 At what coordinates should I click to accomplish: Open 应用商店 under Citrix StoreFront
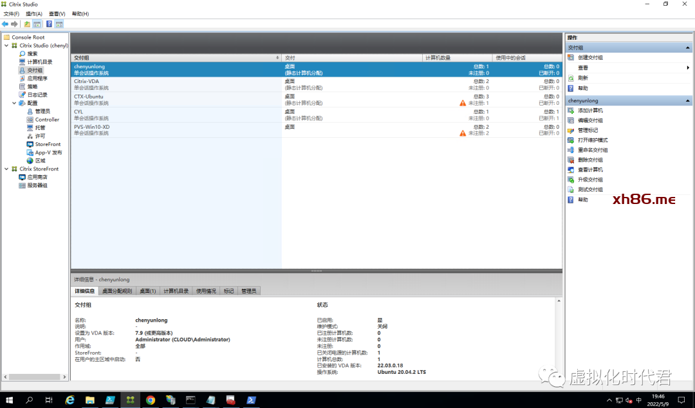(x=37, y=177)
